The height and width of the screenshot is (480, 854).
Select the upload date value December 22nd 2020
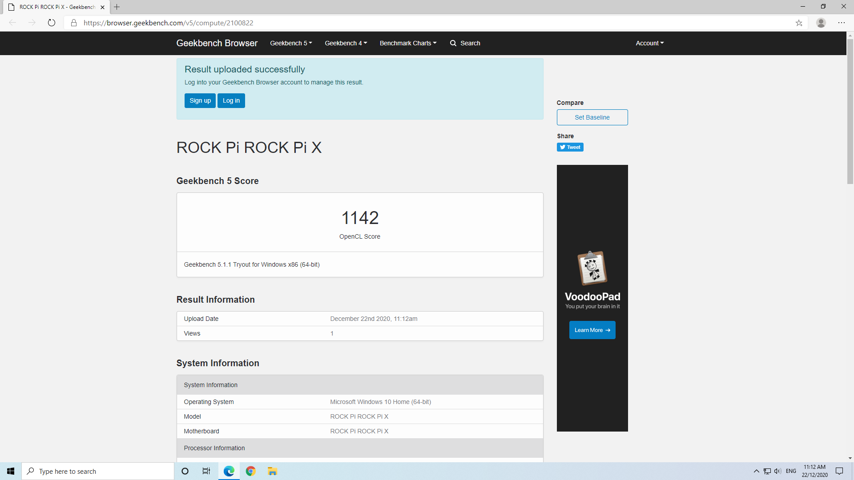click(x=374, y=319)
